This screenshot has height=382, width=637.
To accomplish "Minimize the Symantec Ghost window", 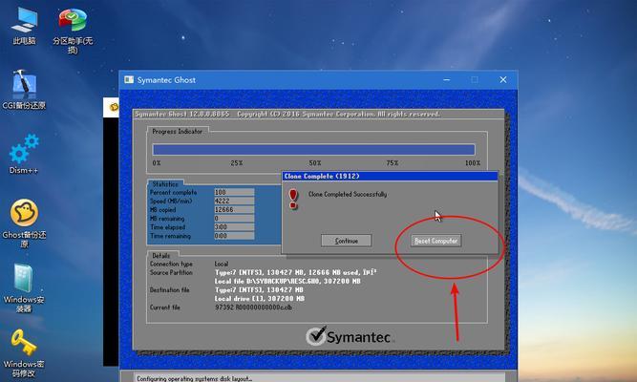I will click(446, 79).
